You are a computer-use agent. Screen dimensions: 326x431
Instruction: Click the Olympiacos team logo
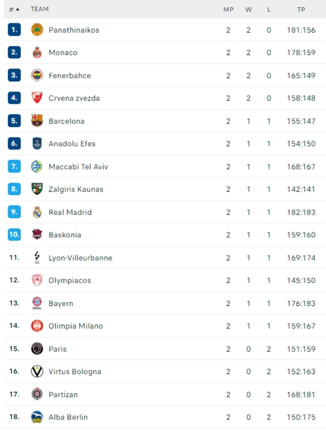coord(37,280)
